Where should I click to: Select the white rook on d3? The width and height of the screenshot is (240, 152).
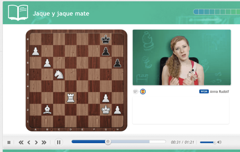click(x=70, y=98)
